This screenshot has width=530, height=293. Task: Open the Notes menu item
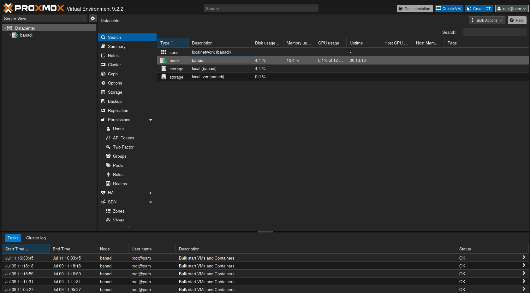[127, 56]
